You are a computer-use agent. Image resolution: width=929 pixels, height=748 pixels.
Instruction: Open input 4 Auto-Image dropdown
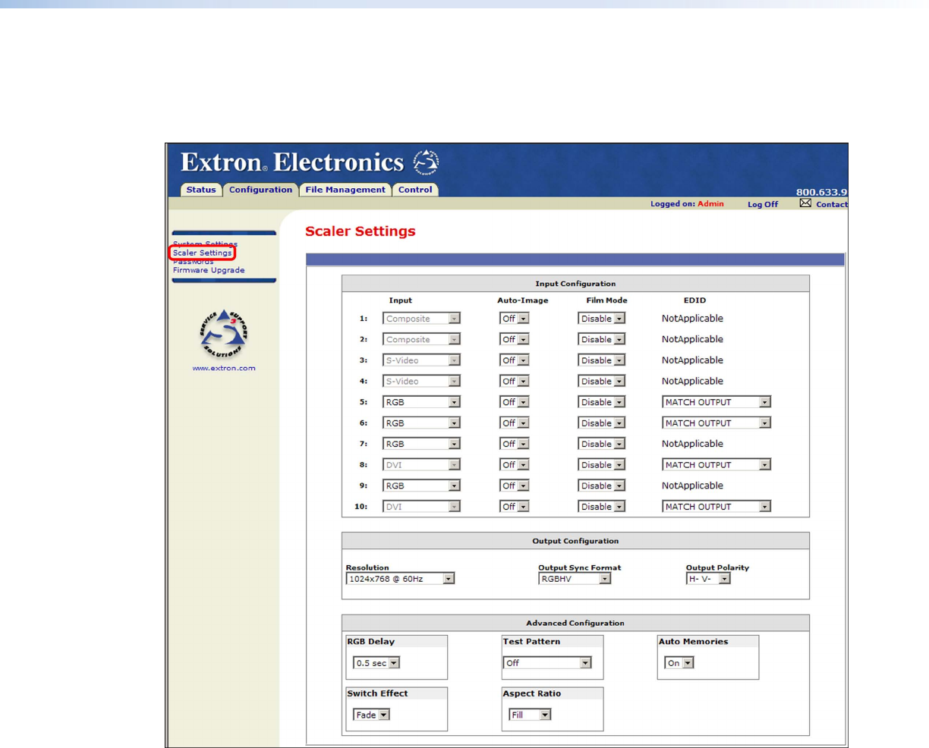coord(514,382)
